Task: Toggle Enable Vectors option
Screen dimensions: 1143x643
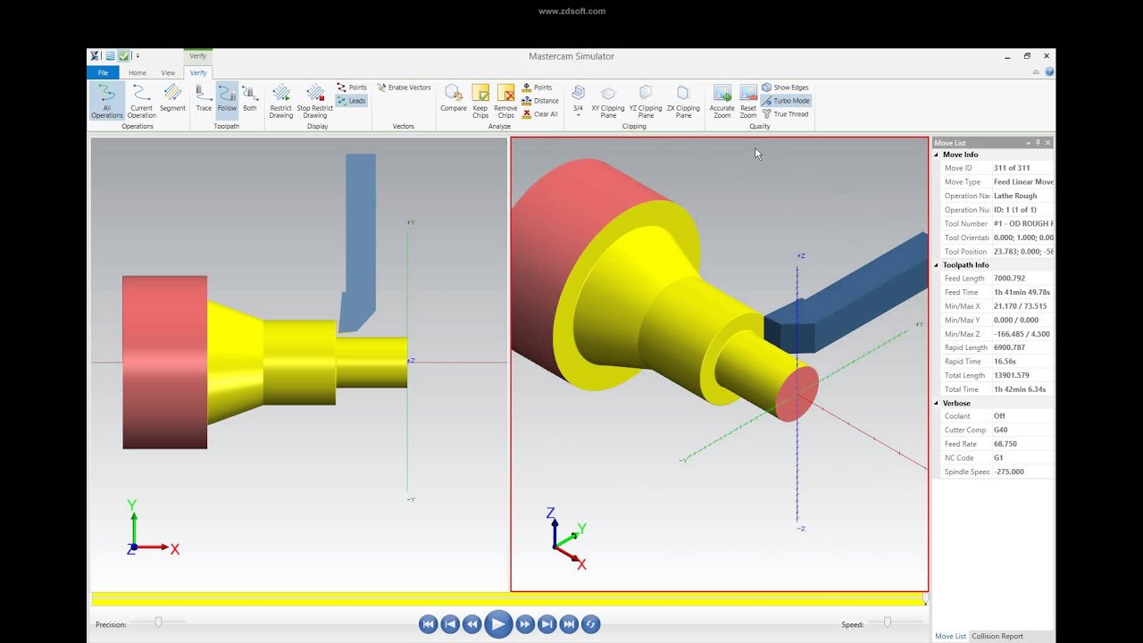Action: coord(404,88)
